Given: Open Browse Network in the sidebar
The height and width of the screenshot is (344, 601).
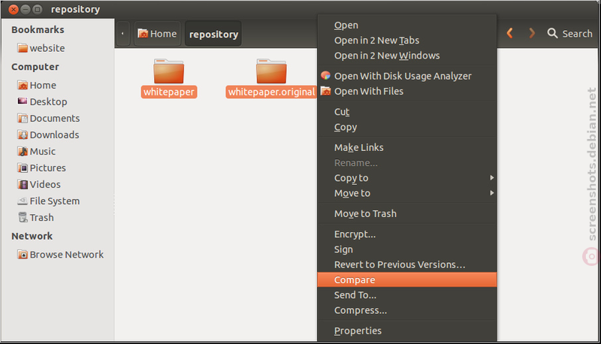Looking at the screenshot, I should click(x=60, y=255).
